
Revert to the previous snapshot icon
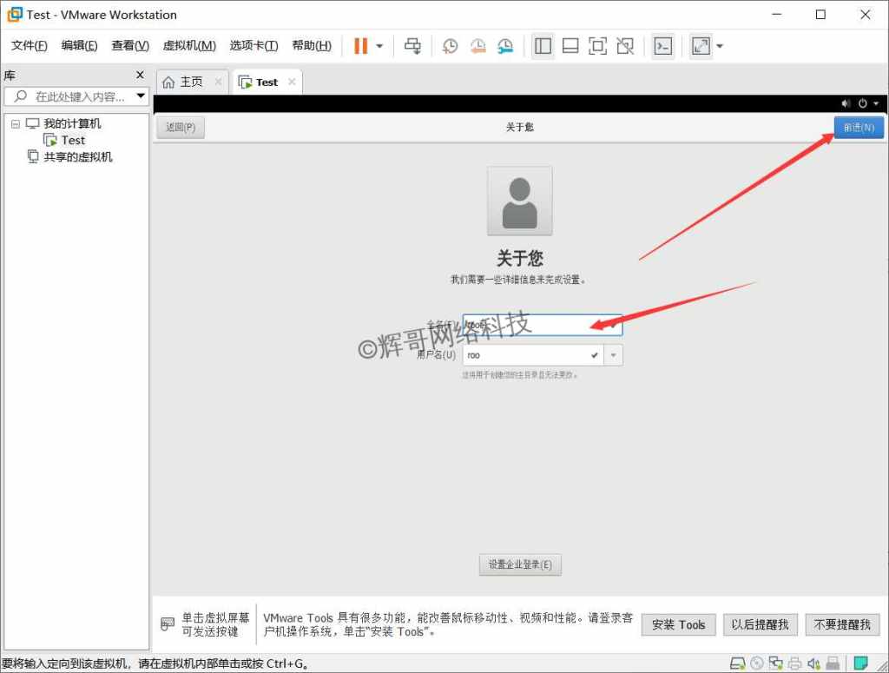coord(478,46)
